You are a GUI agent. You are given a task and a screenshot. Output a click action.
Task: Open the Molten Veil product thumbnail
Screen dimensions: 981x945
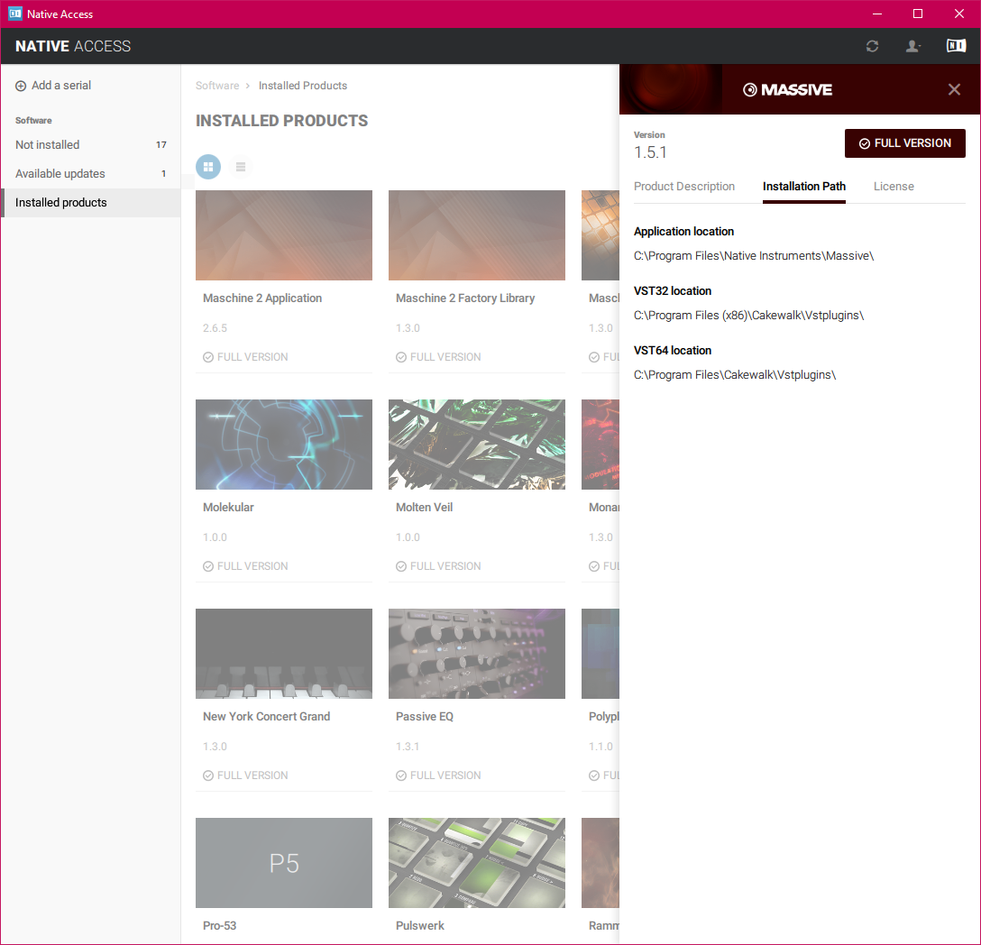tap(477, 445)
